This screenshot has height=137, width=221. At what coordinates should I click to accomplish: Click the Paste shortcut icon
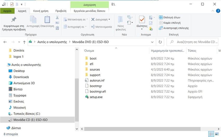(57, 28)
